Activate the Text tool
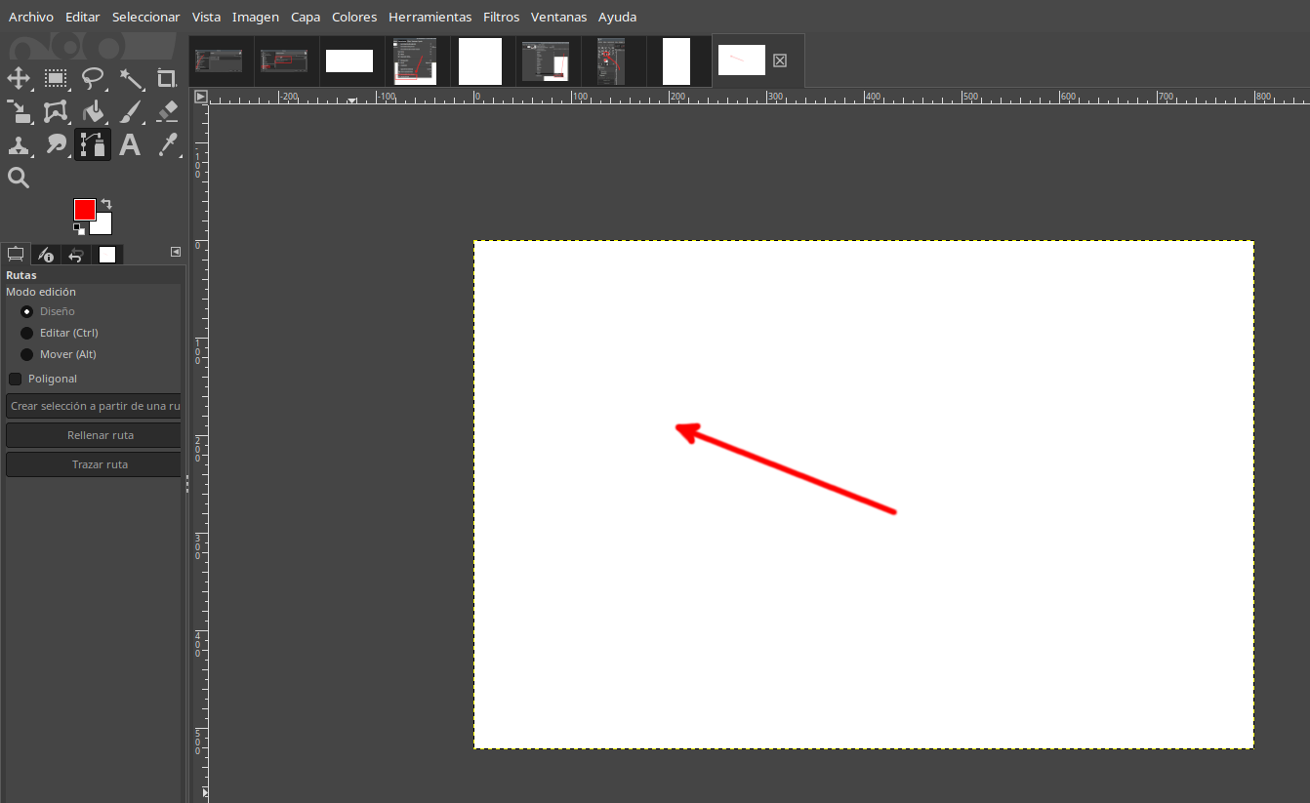The width and height of the screenshot is (1310, 803). (x=130, y=145)
